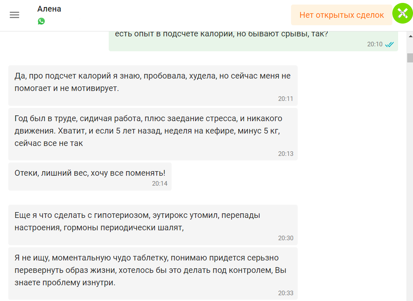413x301 pixels.
Task: Click scrollbar up arrow
Action: 411,36
